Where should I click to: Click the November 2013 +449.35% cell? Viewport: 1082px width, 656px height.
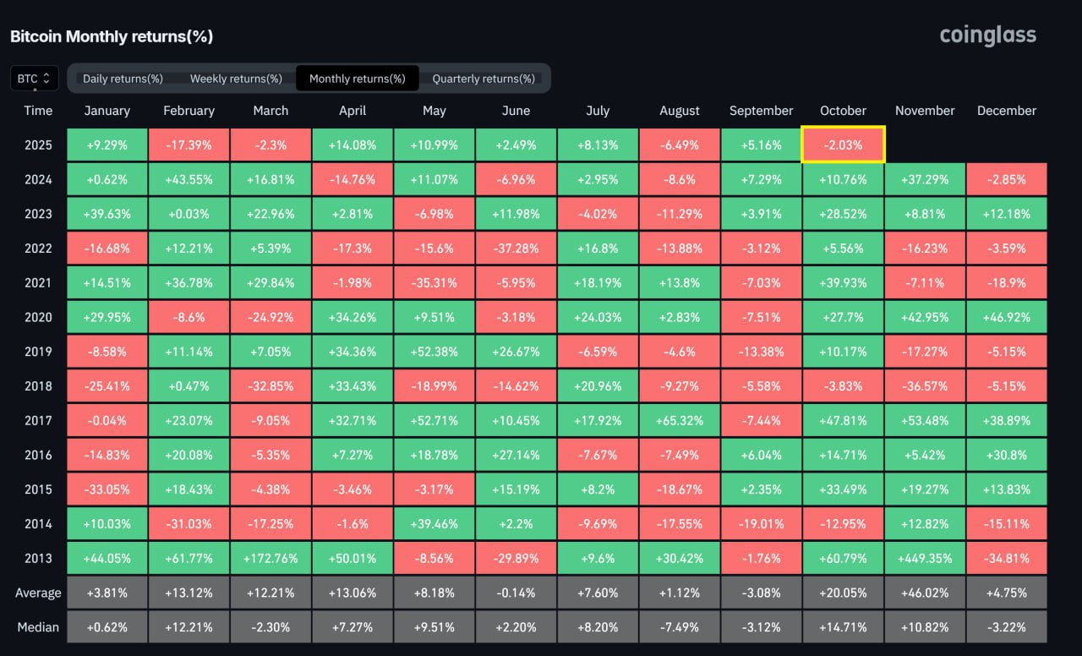click(x=925, y=558)
